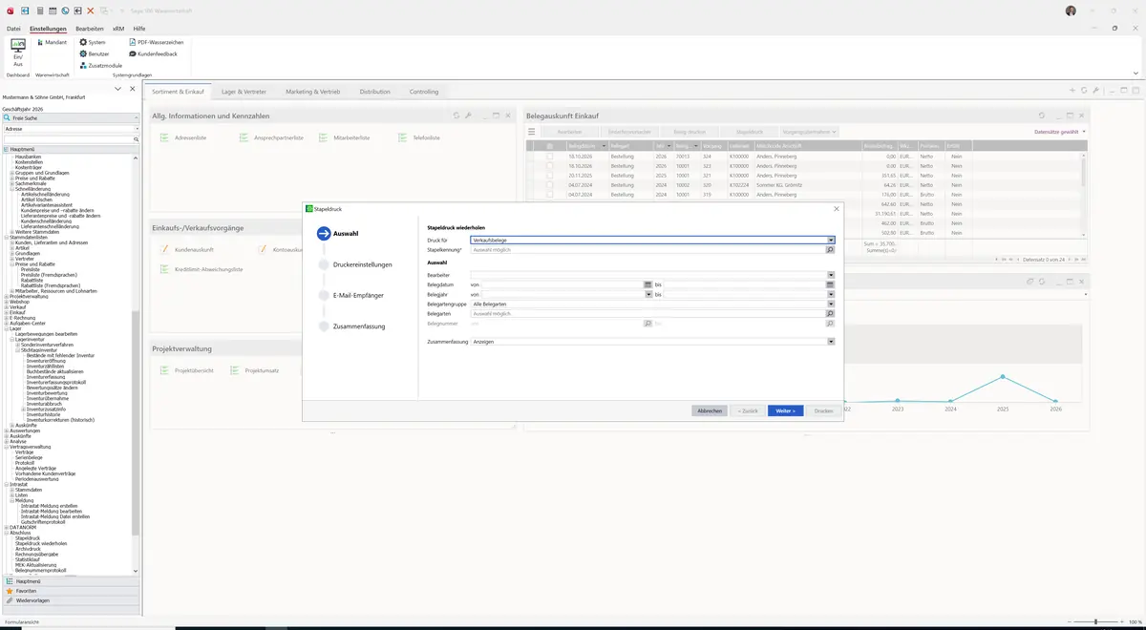Adjust the zoom slider in status bar
Screen dimensions: 1146x630
[1096, 621]
